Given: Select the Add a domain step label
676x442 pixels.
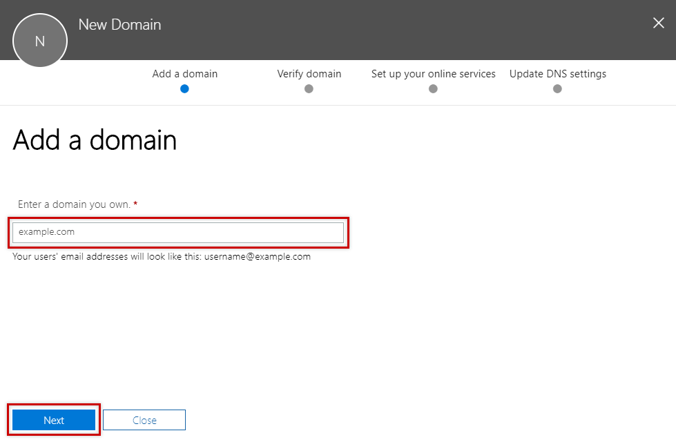Looking at the screenshot, I should (184, 74).
